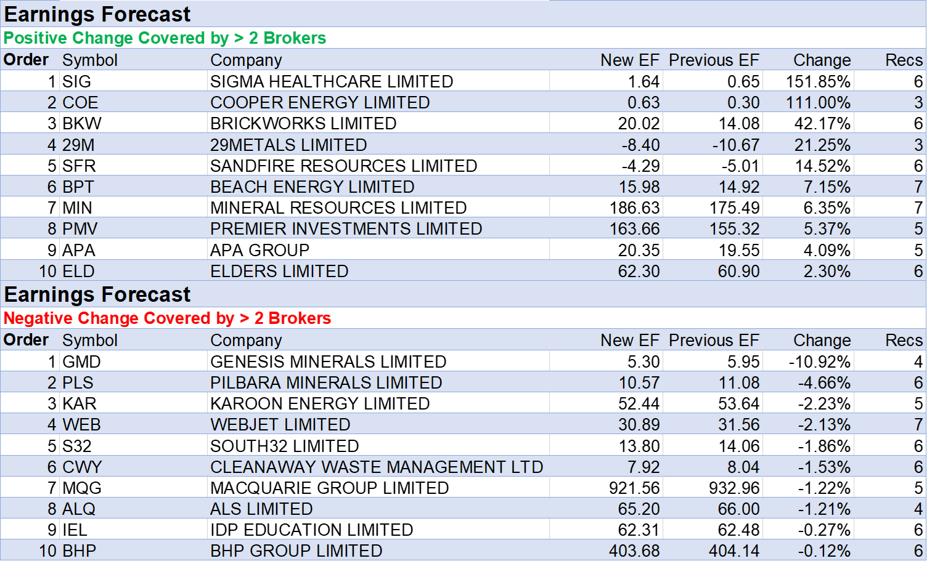Click the CLEANAWAY WASTE MANAGEMENT LTD cell
The image size is (927, 561).
tap(376, 467)
